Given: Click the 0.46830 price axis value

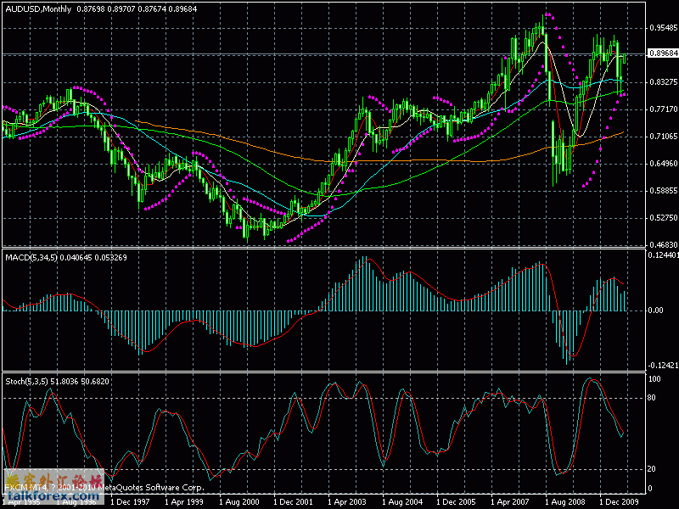Looking at the screenshot, I should 664,244.
